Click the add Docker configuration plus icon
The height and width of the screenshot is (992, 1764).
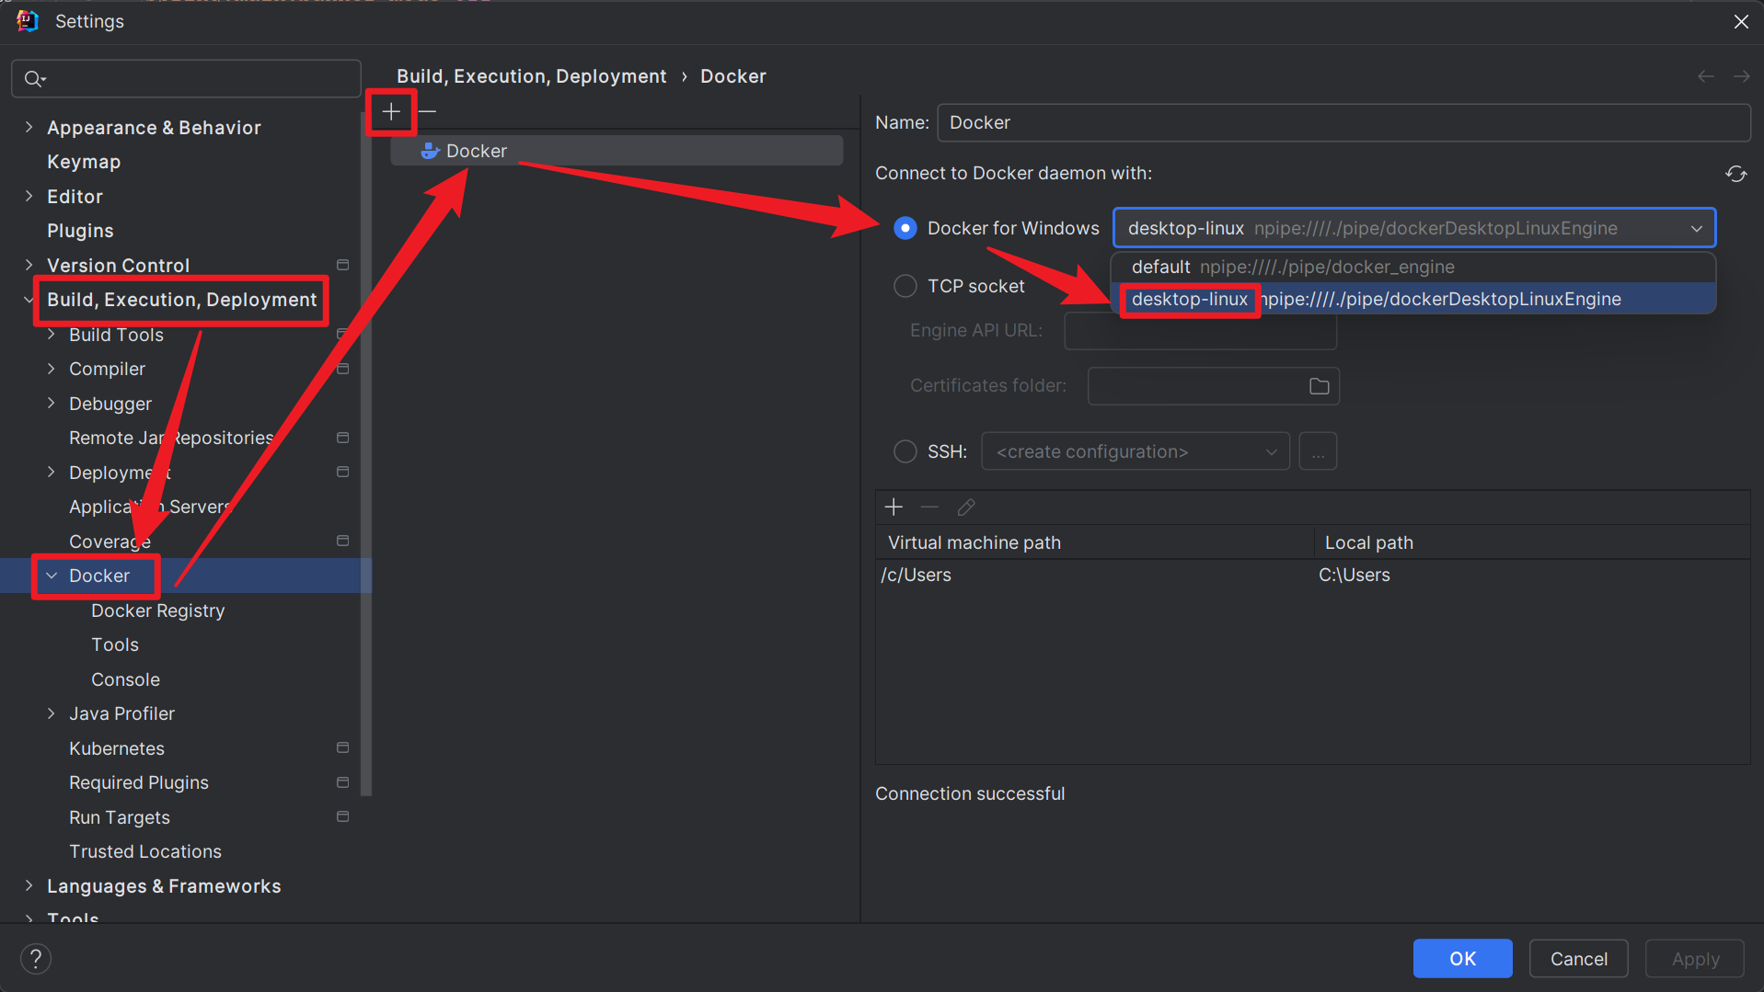coord(391,111)
